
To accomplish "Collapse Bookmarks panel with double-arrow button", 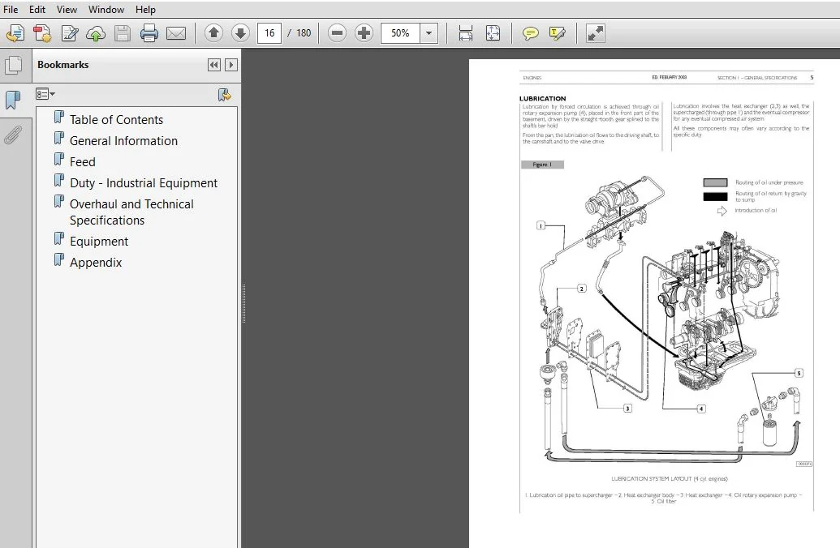I will click(213, 65).
